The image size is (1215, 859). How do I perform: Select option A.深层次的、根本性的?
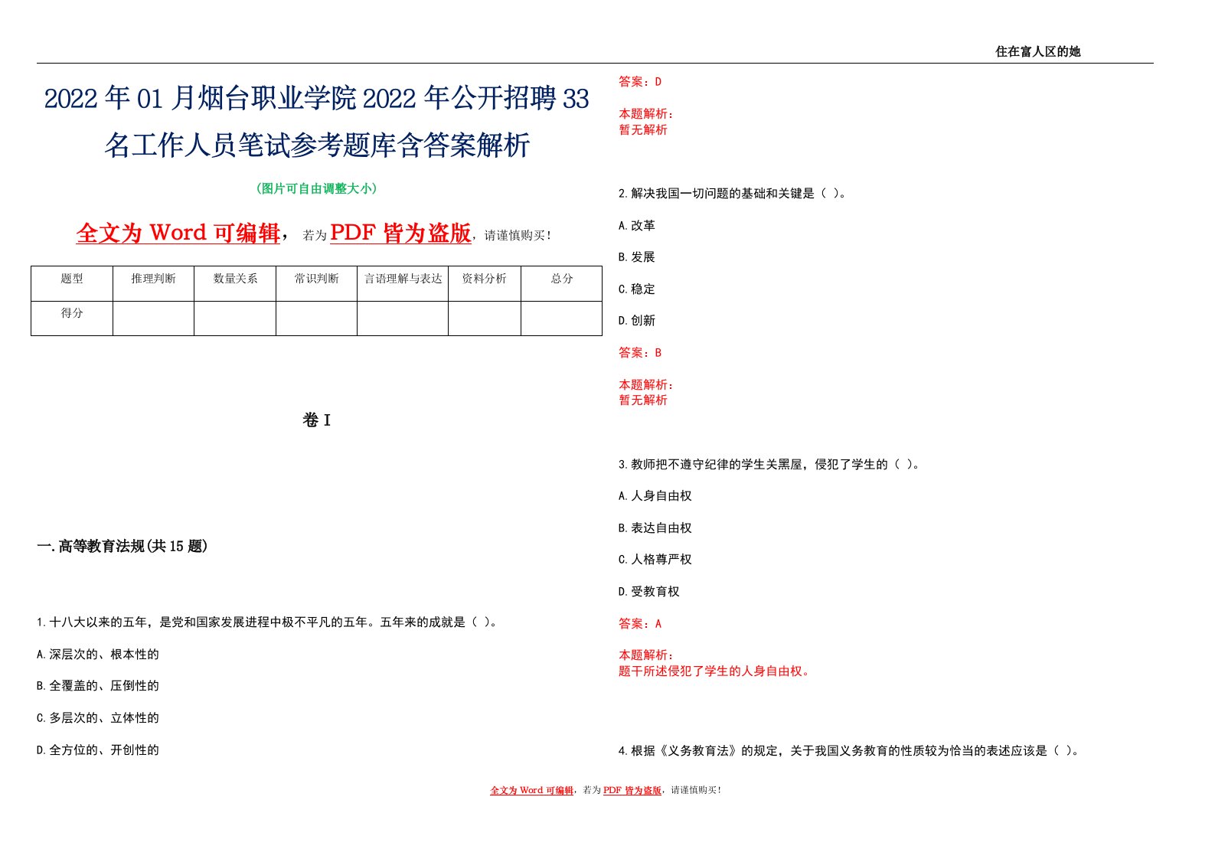point(98,655)
